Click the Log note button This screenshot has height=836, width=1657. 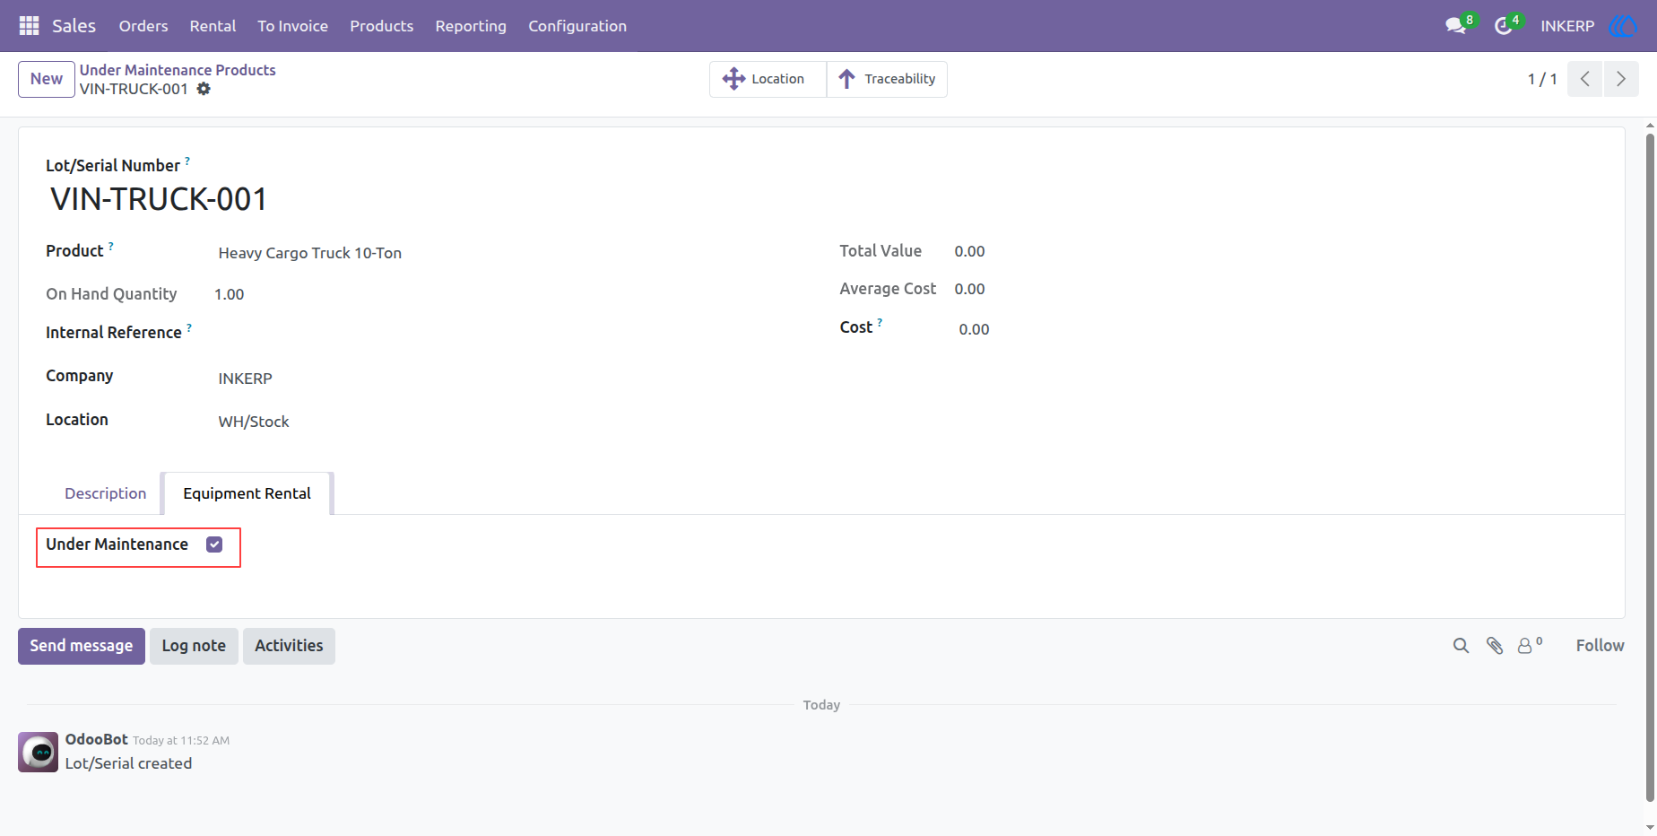[194, 646]
